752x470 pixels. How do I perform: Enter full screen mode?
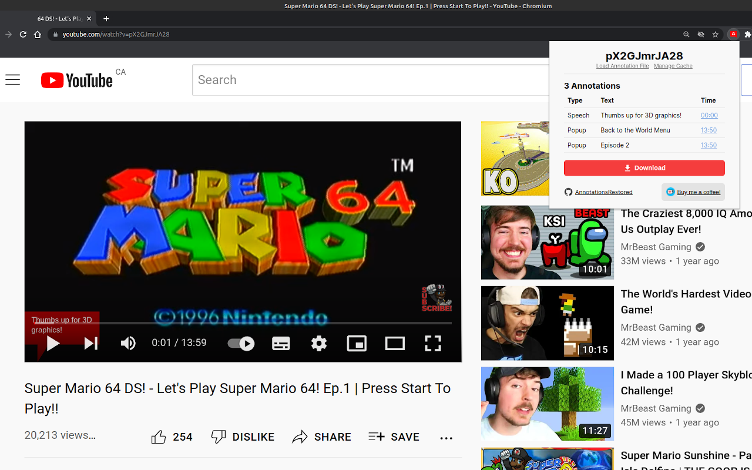point(433,343)
